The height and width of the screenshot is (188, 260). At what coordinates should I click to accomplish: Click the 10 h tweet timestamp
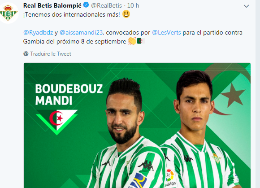coord(133,6)
